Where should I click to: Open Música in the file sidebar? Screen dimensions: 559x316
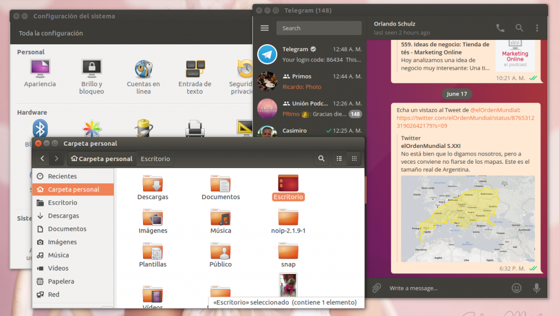point(73,255)
